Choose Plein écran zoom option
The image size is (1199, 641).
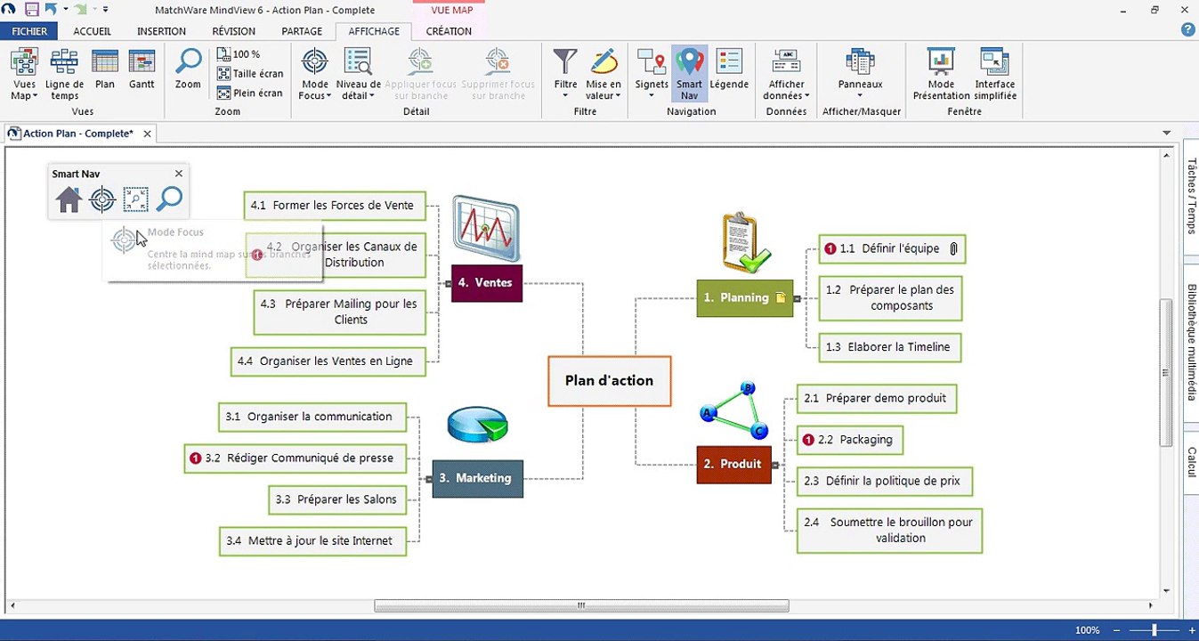(x=250, y=93)
